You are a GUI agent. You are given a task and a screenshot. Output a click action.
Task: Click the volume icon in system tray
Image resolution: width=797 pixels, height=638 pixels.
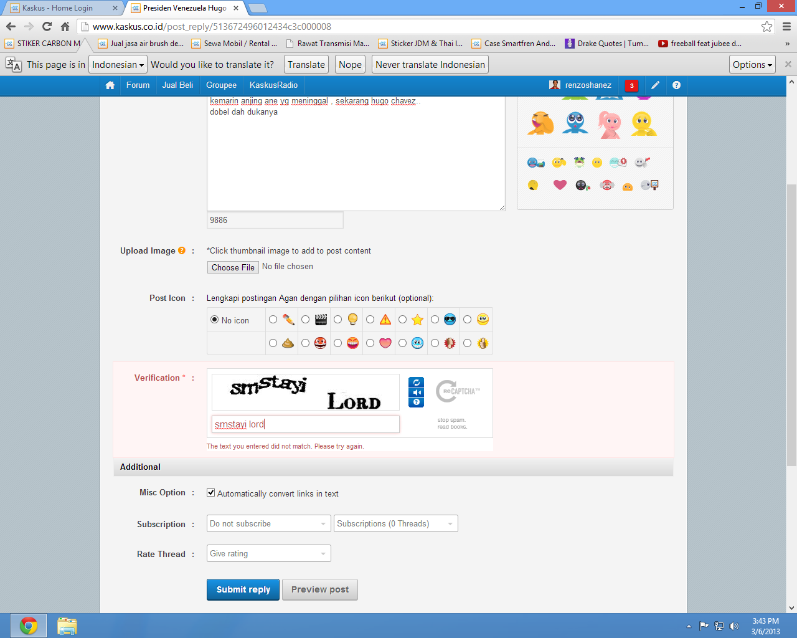pos(734,626)
